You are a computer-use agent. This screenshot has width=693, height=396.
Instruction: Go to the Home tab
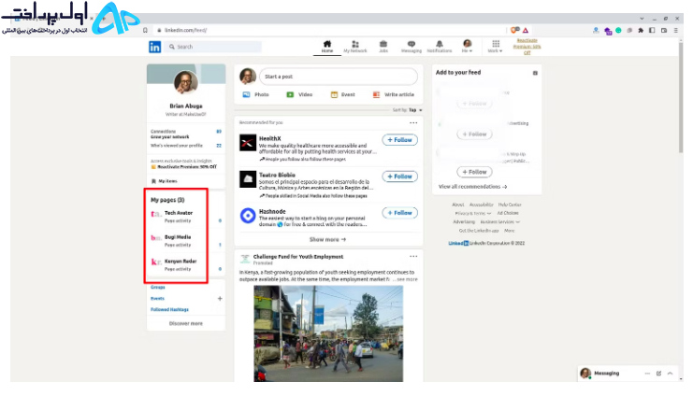click(x=327, y=47)
